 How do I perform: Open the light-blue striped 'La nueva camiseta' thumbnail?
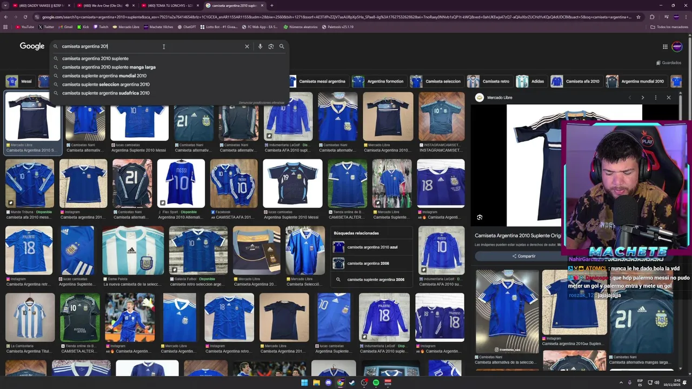tap(133, 250)
